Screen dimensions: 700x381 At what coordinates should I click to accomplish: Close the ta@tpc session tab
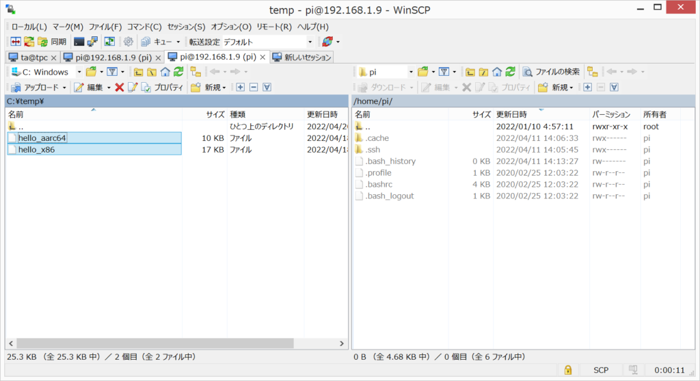tap(53, 57)
